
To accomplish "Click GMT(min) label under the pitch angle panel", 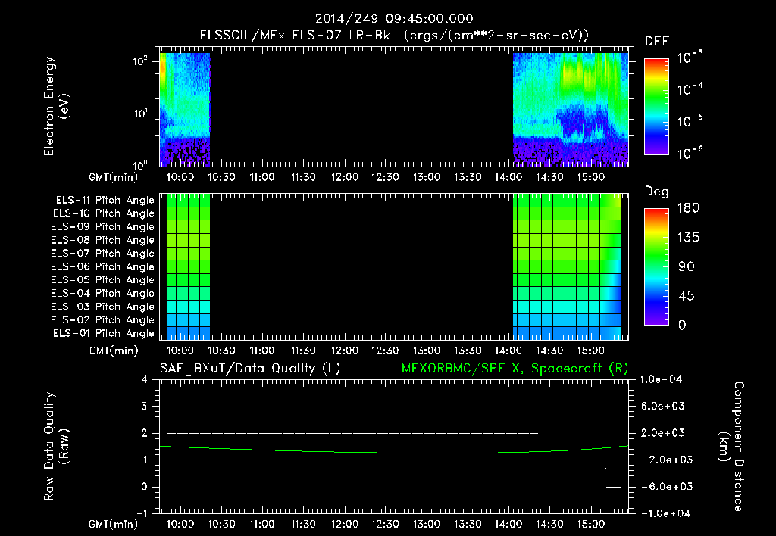I will (114, 351).
